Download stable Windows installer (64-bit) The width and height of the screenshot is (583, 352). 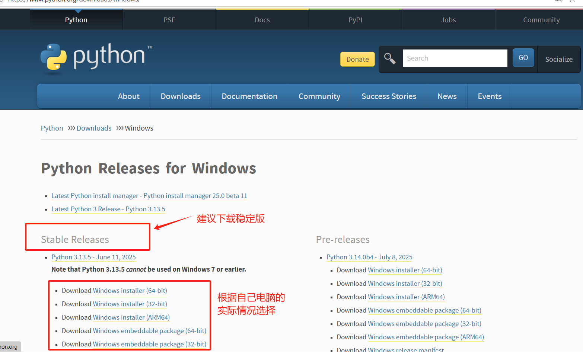pyautogui.click(x=130, y=291)
